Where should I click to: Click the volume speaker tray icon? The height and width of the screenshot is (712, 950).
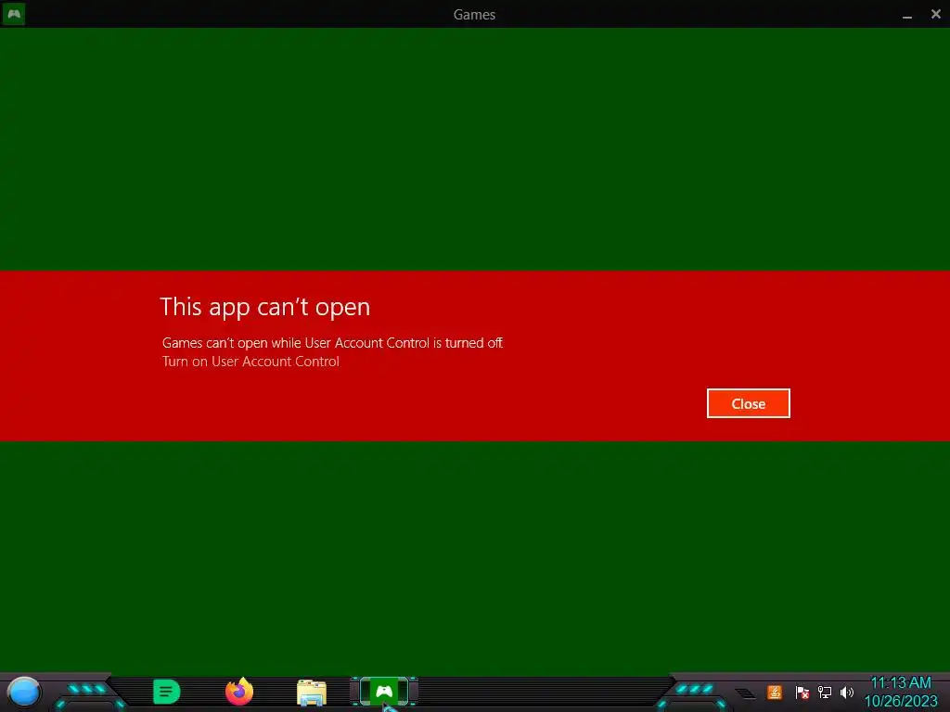click(x=847, y=692)
